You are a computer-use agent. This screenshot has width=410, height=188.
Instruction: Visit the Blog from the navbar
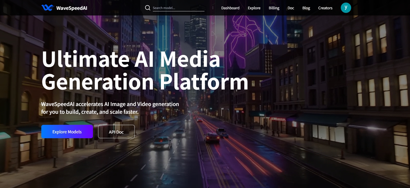[x=306, y=8]
